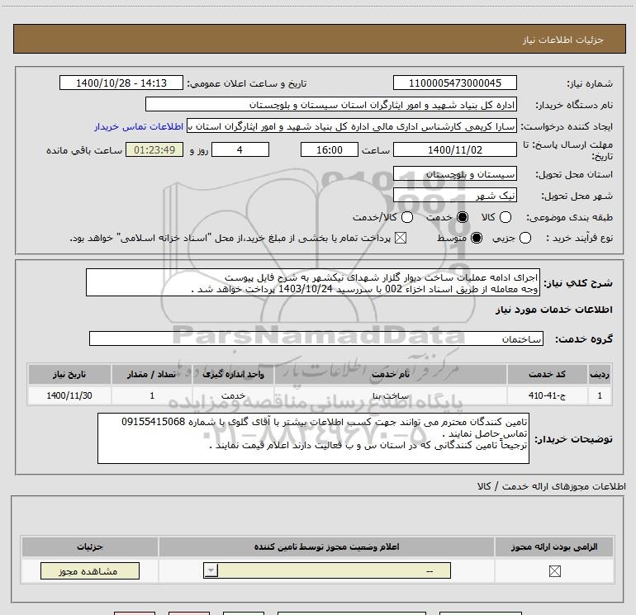Open اطلاعات تماس خریدار link
636x615 pixels.
(x=139, y=126)
